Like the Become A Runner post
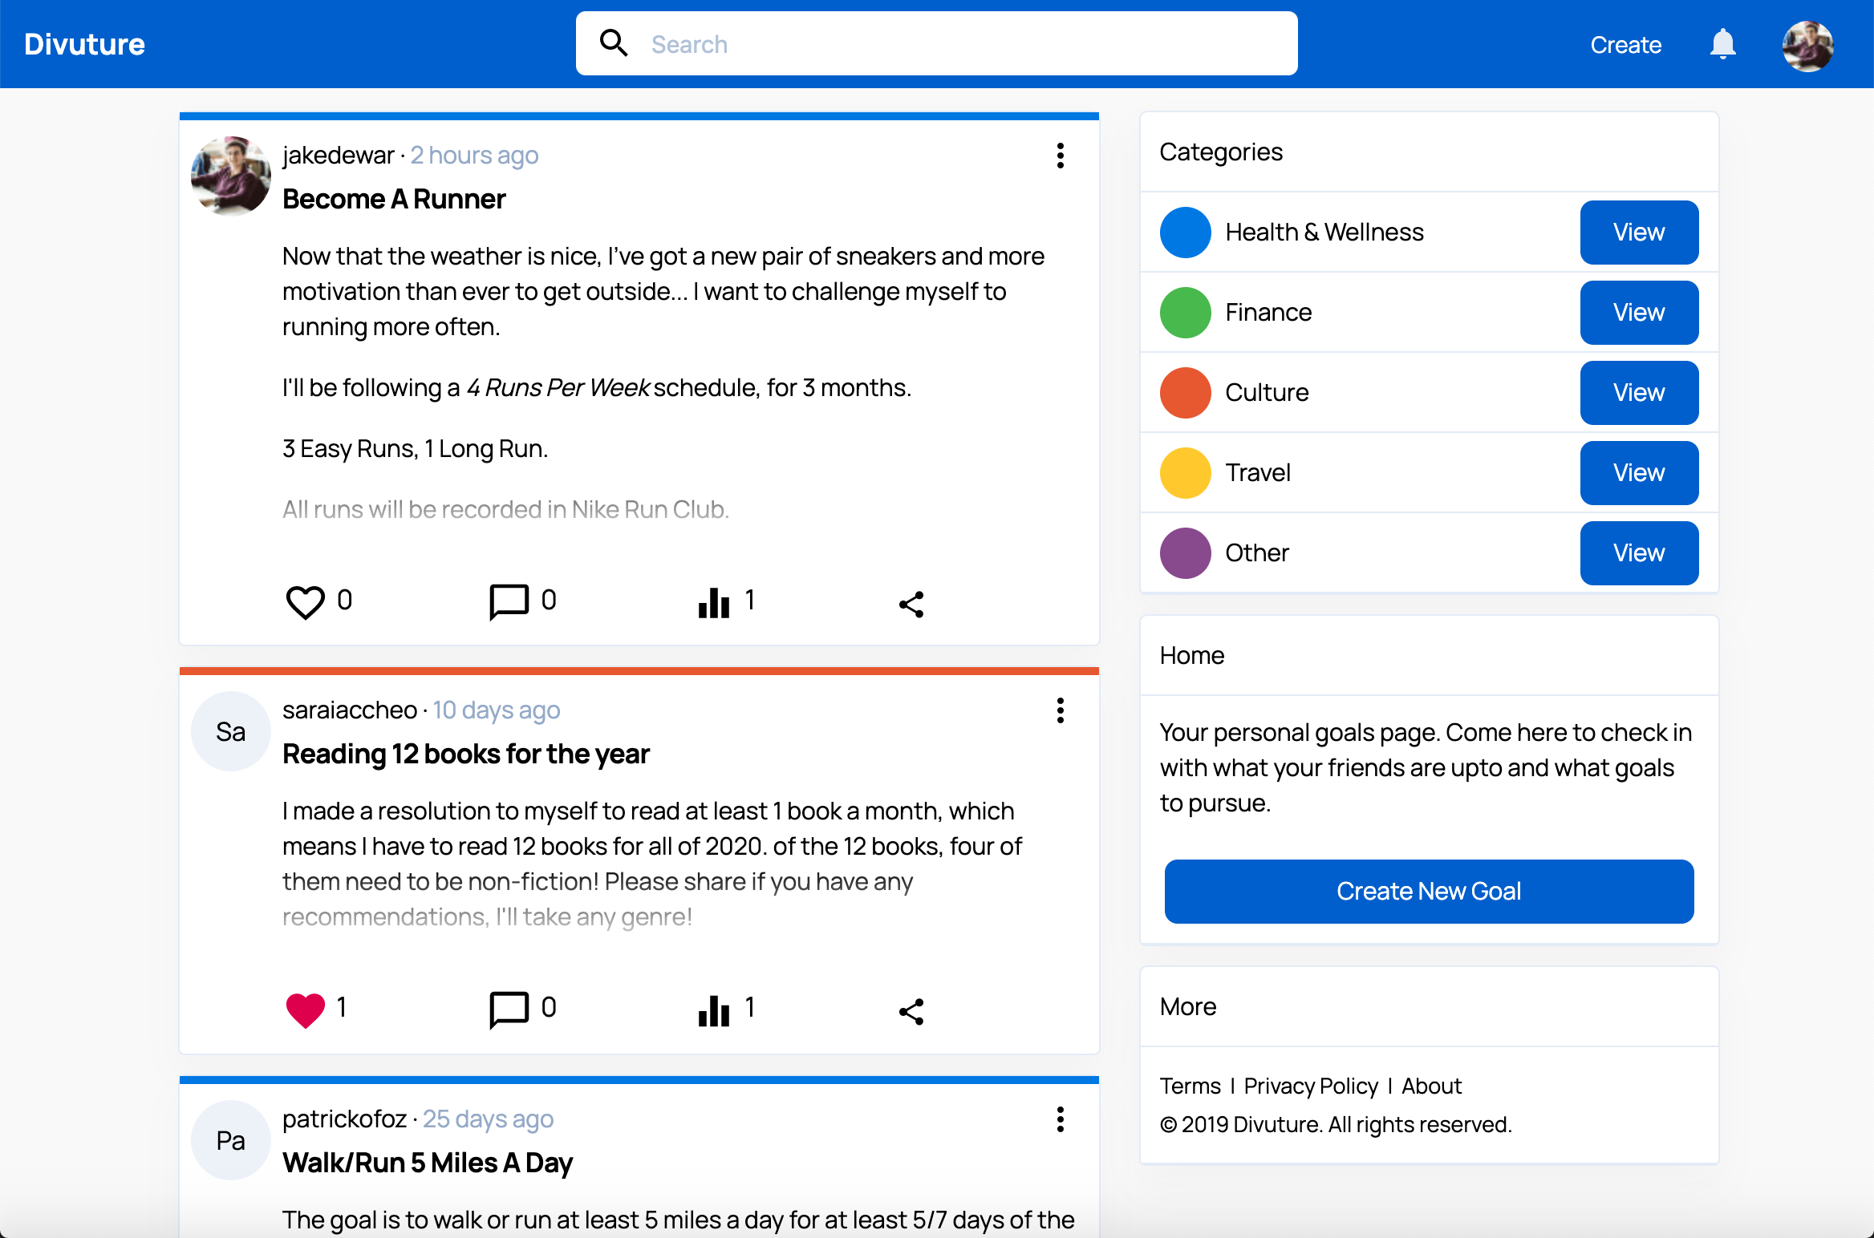 click(x=305, y=602)
